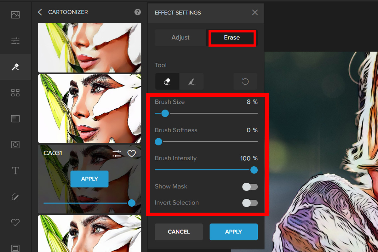Open the Textures sidebar icon
This screenshot has height=252, width=378.
point(15,118)
